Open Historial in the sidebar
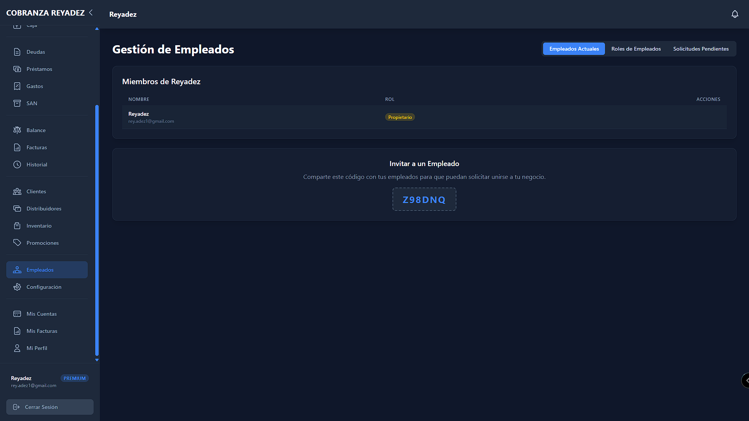The width and height of the screenshot is (749, 421). tap(47, 165)
